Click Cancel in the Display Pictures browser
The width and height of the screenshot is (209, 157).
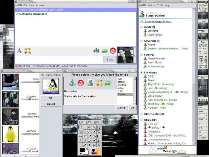51,104
